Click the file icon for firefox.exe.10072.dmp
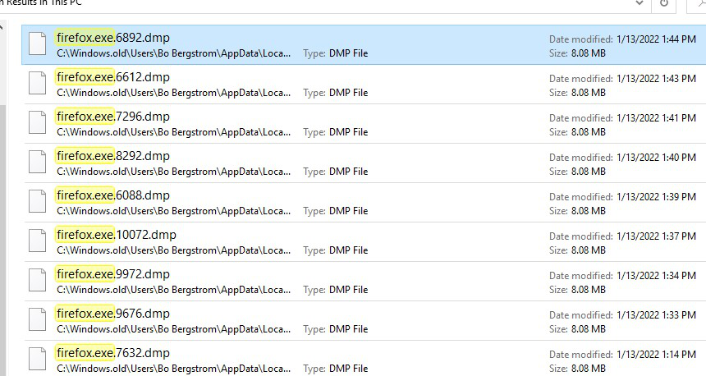 coord(38,241)
